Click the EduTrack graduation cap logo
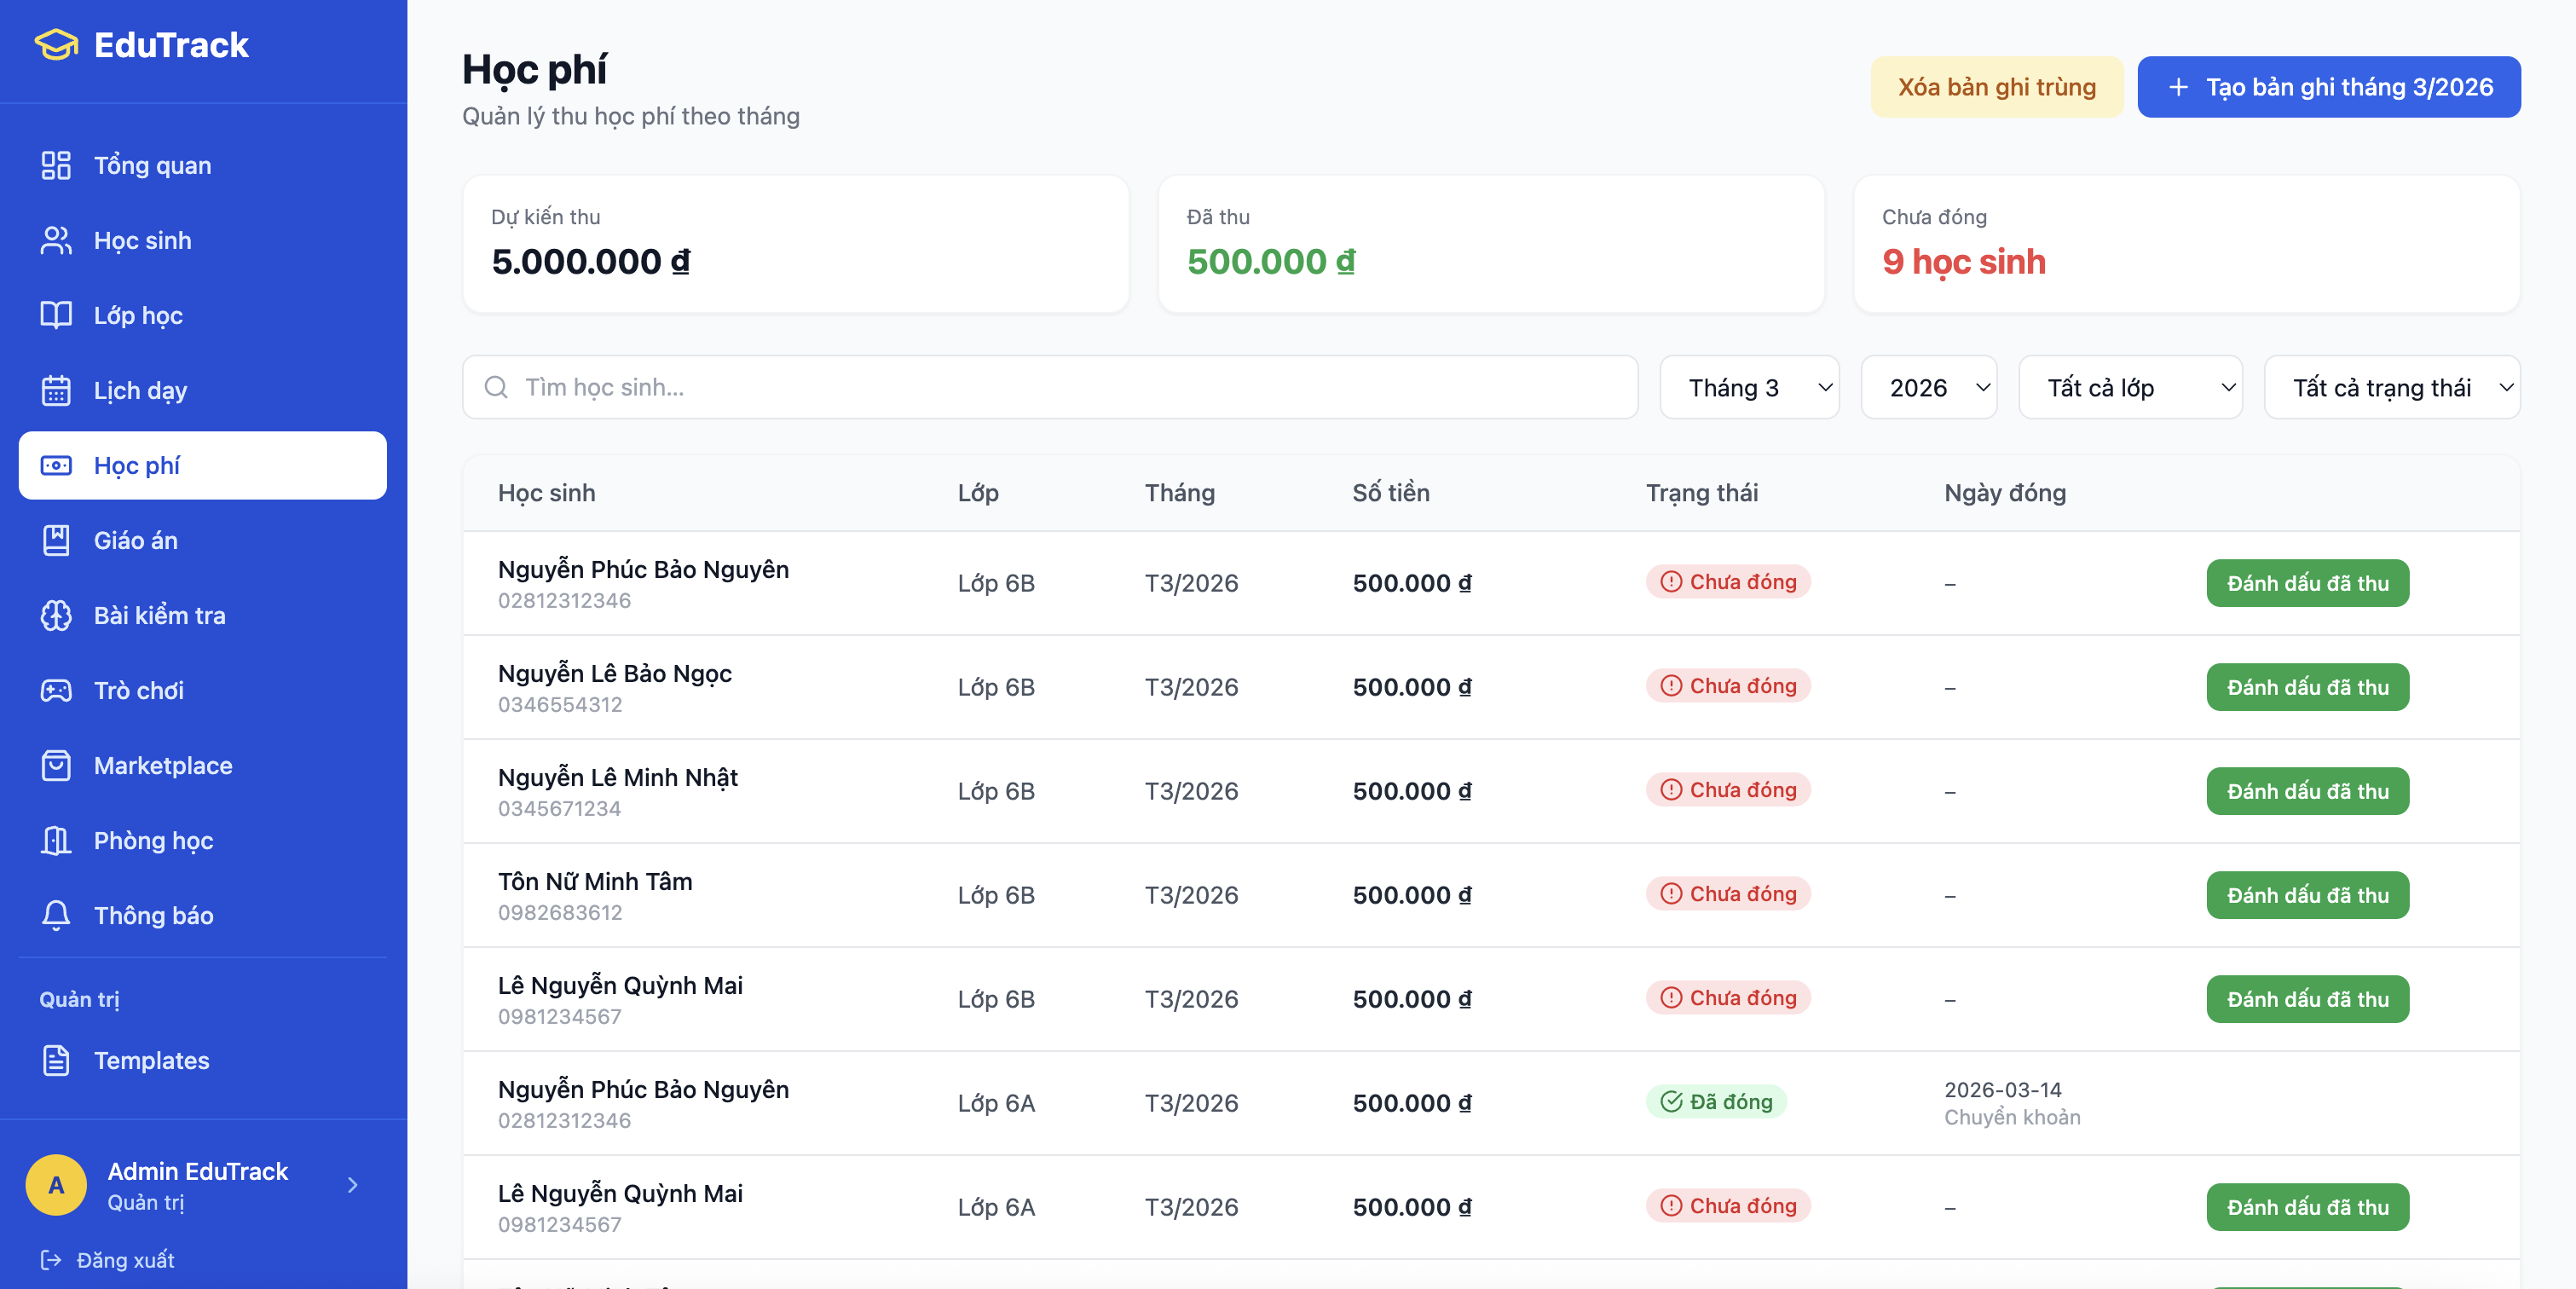This screenshot has height=1289, width=2576. (x=56, y=45)
